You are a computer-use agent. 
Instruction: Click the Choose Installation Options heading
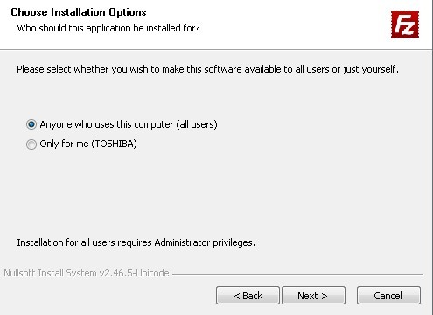(x=79, y=12)
